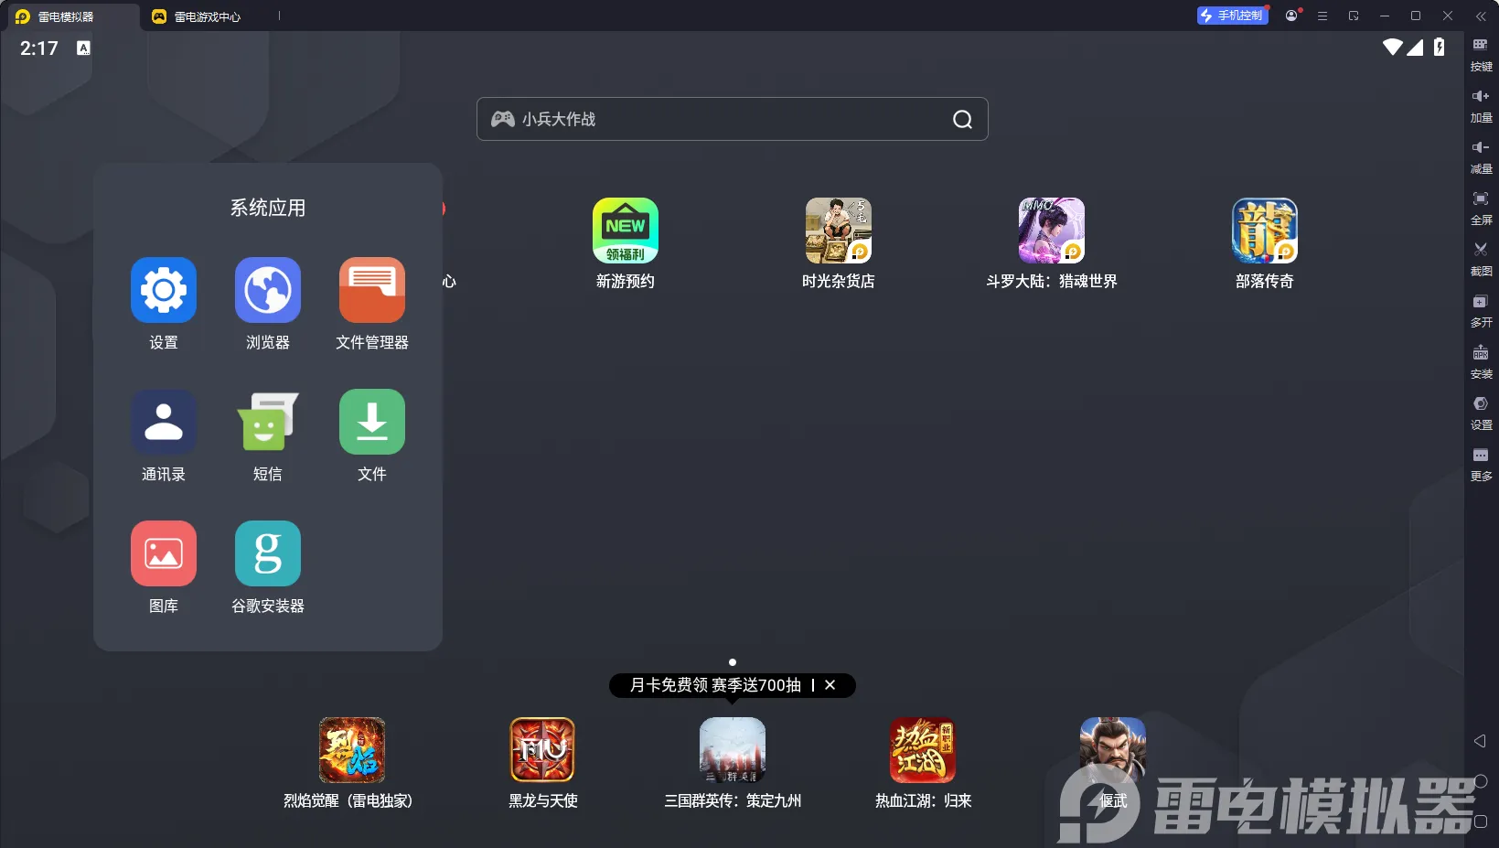
Task: Open 烈焰觉醒（雷电独家） in the dock
Action: (352, 750)
